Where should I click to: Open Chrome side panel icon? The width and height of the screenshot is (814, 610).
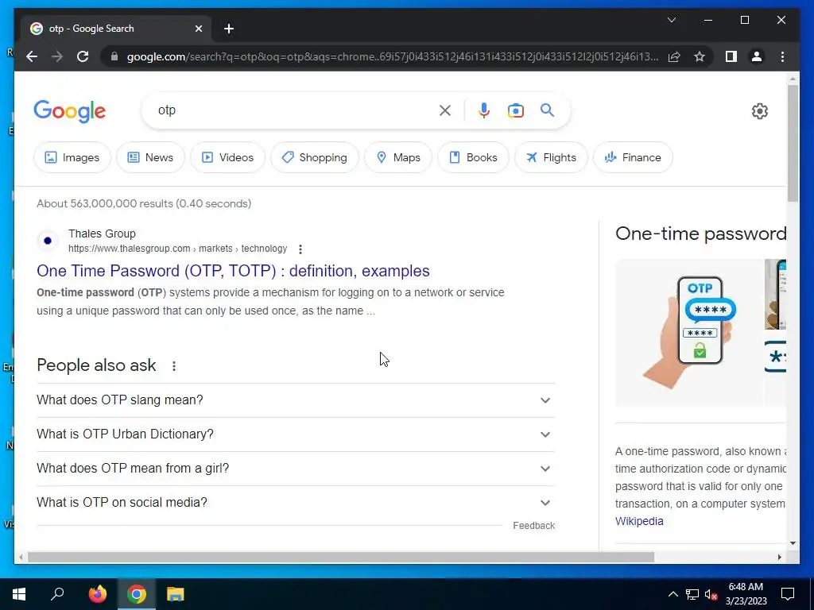[731, 56]
